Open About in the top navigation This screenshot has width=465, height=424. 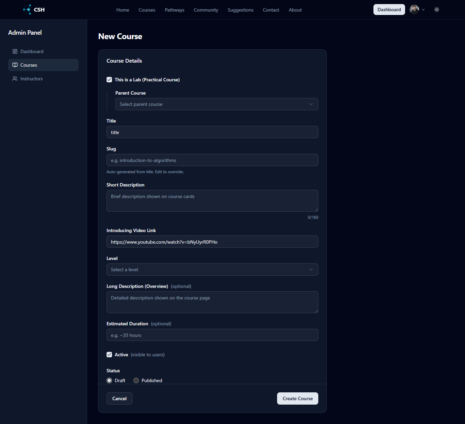[295, 10]
